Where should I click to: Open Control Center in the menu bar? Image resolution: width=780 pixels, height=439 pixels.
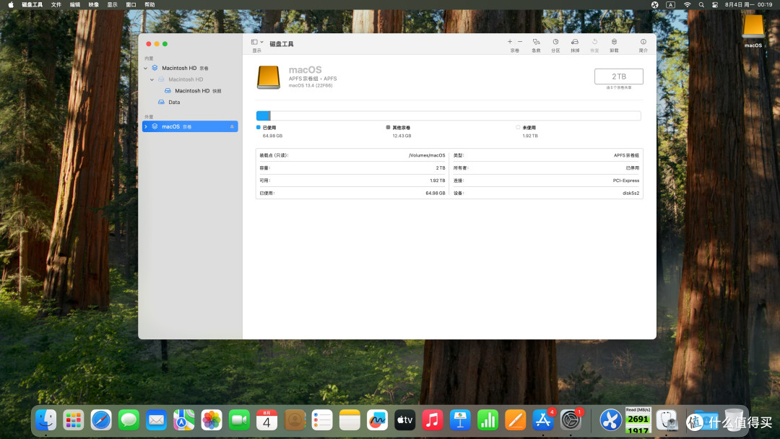tap(715, 4)
